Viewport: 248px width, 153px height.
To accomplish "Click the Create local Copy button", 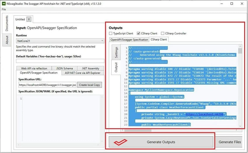I will [x=90, y=85].
